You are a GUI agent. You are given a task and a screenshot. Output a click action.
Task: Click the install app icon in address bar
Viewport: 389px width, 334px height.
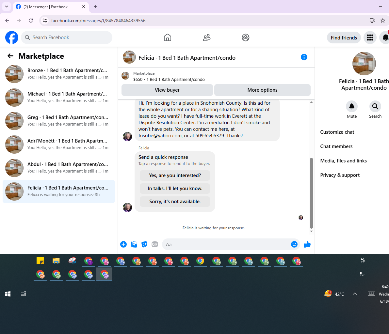(x=372, y=21)
